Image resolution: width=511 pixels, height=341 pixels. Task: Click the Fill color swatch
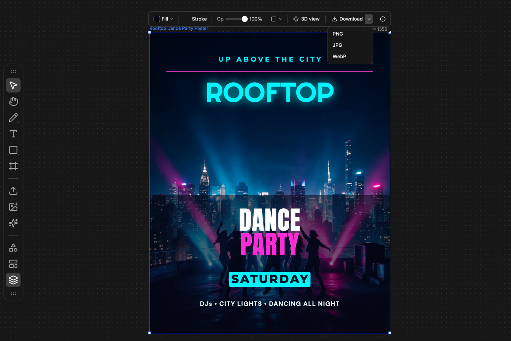156,19
